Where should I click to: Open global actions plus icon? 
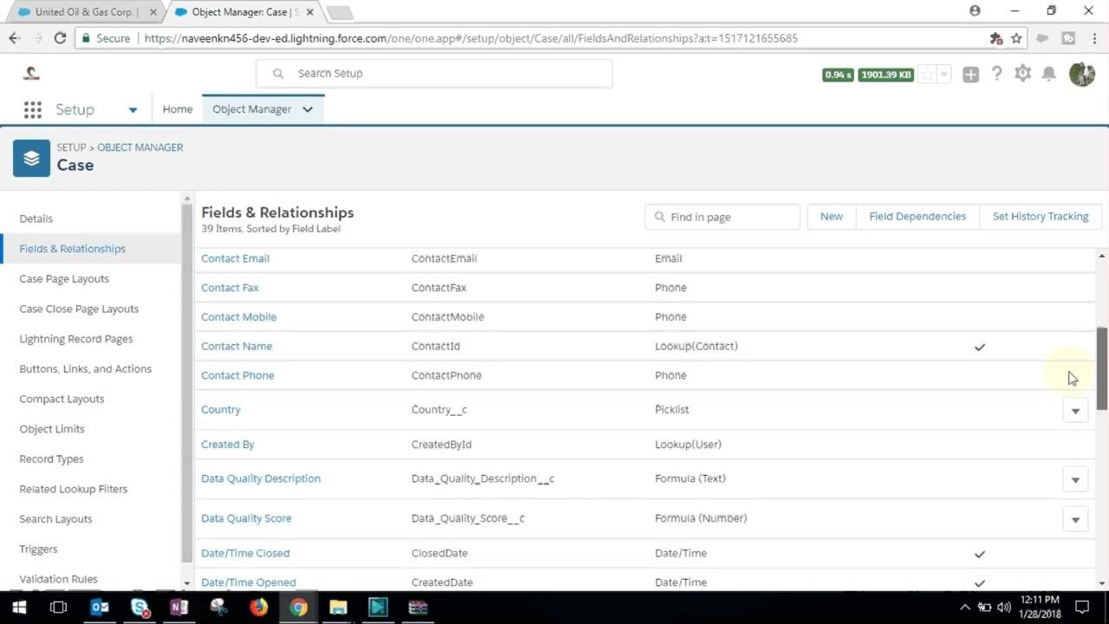pyautogui.click(x=970, y=75)
